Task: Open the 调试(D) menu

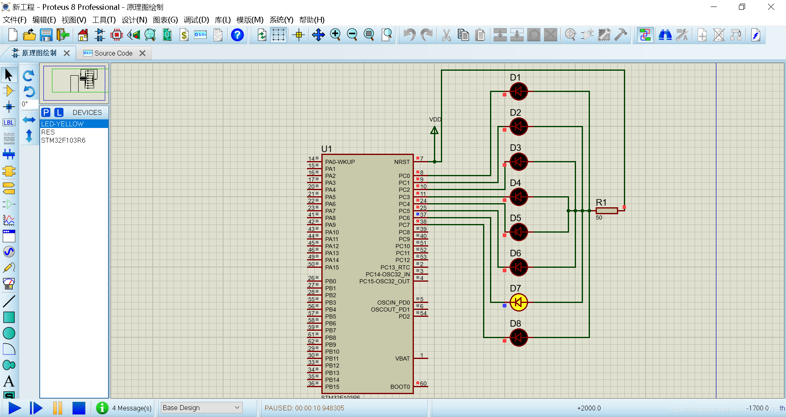Action: pos(196,20)
